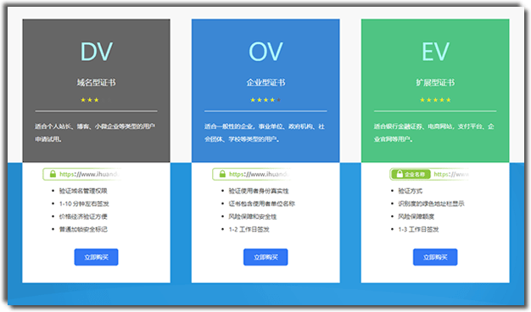
Task: Click the DV https address bar field
Action: click(x=82, y=175)
